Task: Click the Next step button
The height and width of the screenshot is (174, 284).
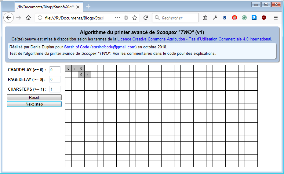Action: point(34,104)
